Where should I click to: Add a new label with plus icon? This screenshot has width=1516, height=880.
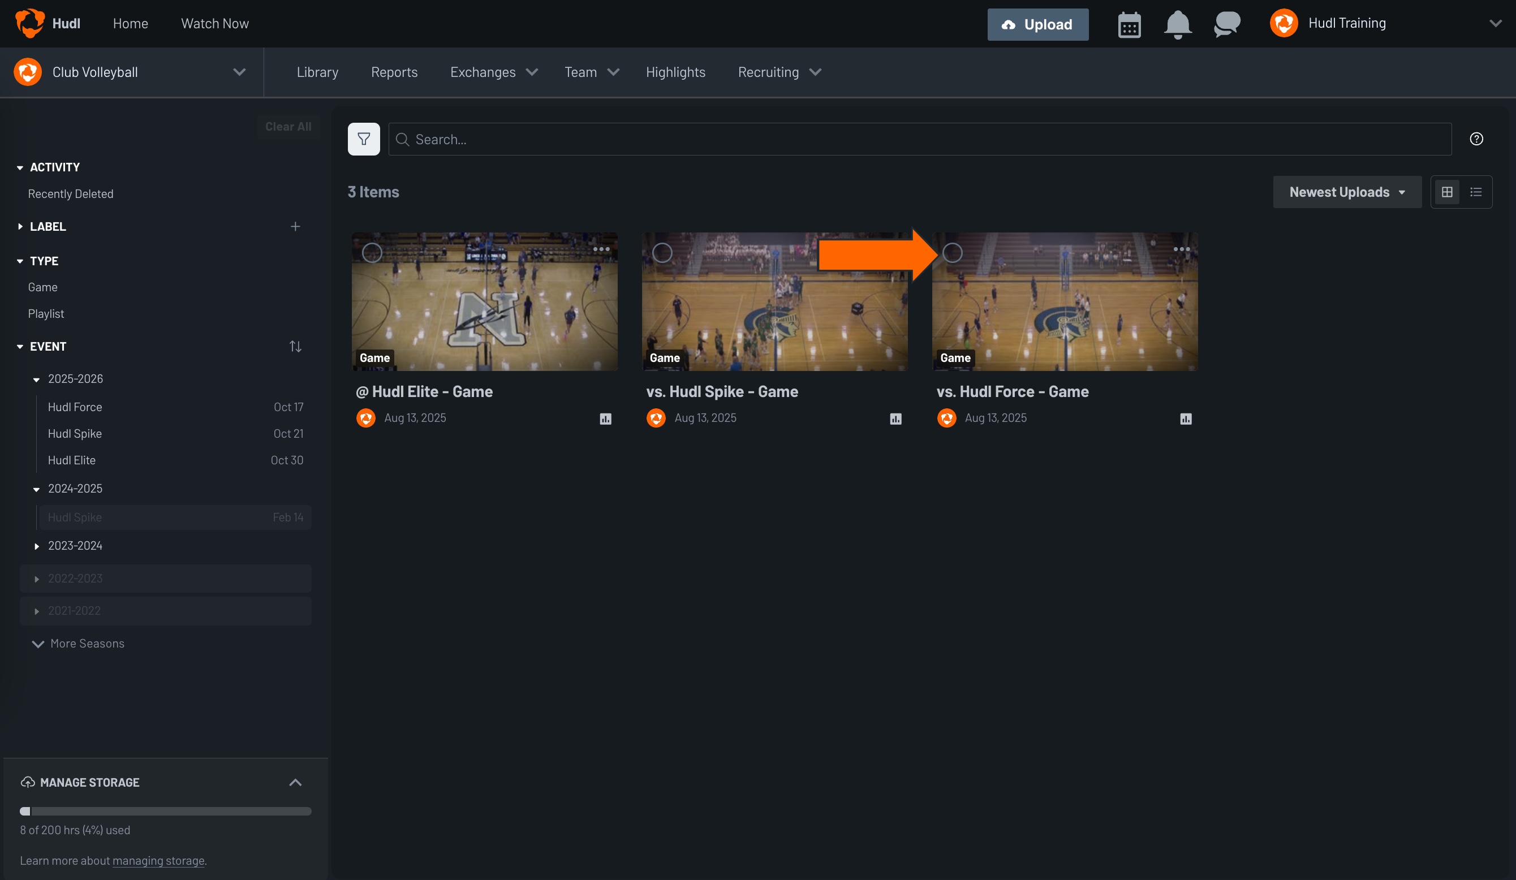[295, 227]
